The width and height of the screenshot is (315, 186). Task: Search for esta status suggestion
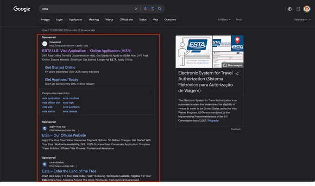click(x=49, y=112)
